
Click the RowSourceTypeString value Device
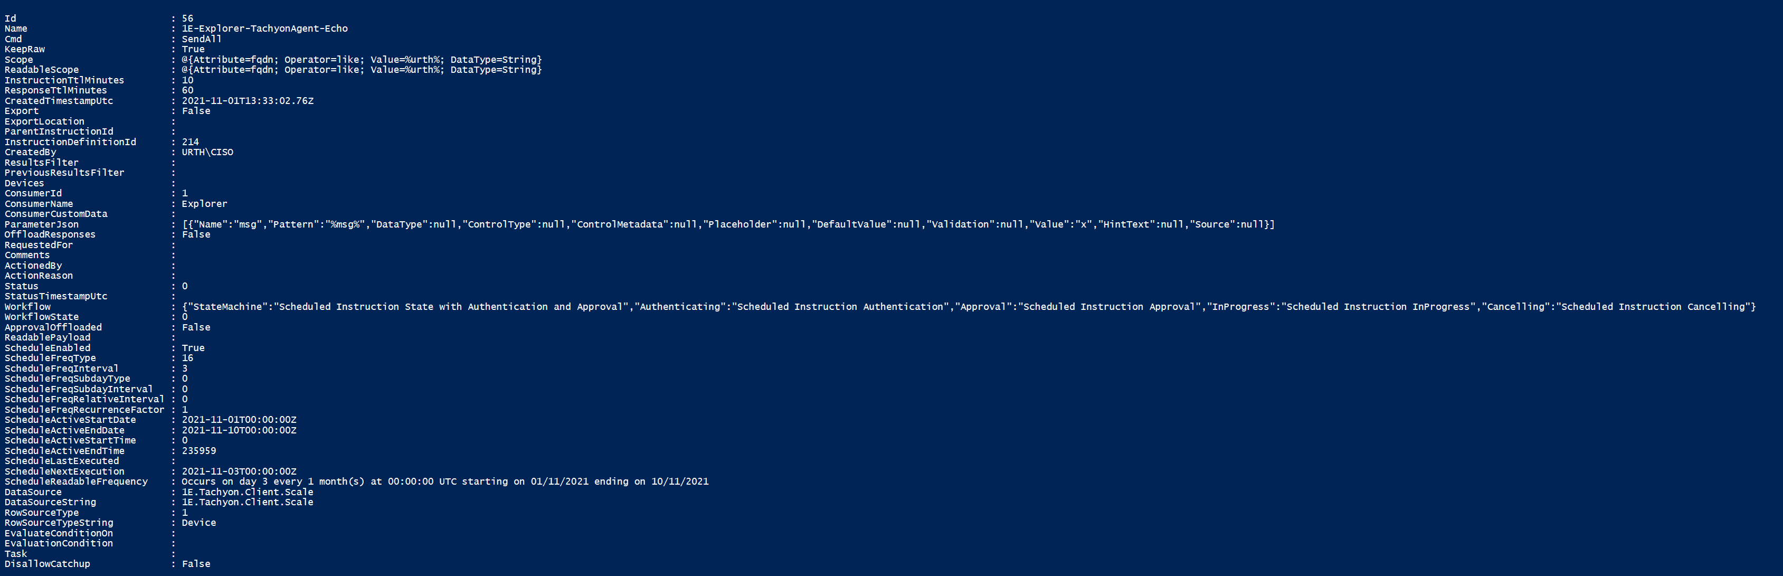[198, 523]
